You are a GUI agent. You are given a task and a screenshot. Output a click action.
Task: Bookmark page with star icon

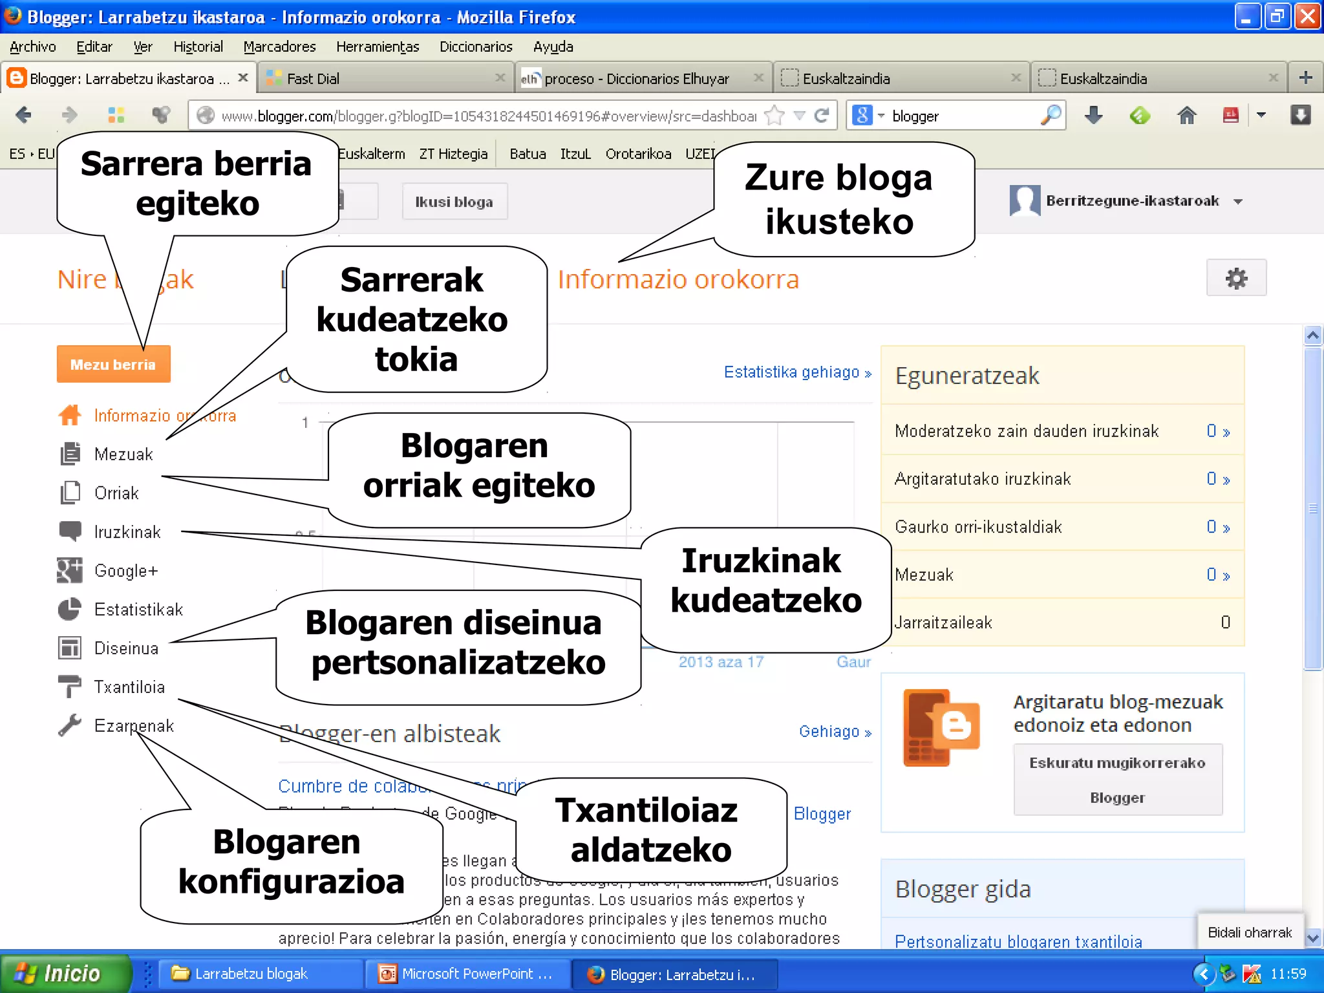coord(774,116)
